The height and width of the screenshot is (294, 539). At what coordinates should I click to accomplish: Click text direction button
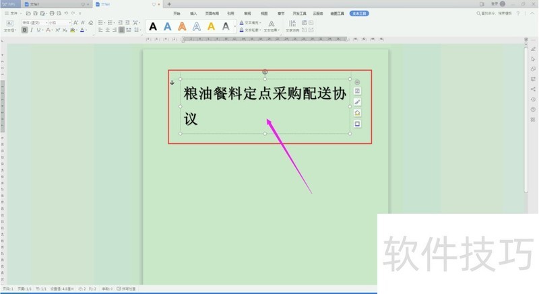pos(292,26)
